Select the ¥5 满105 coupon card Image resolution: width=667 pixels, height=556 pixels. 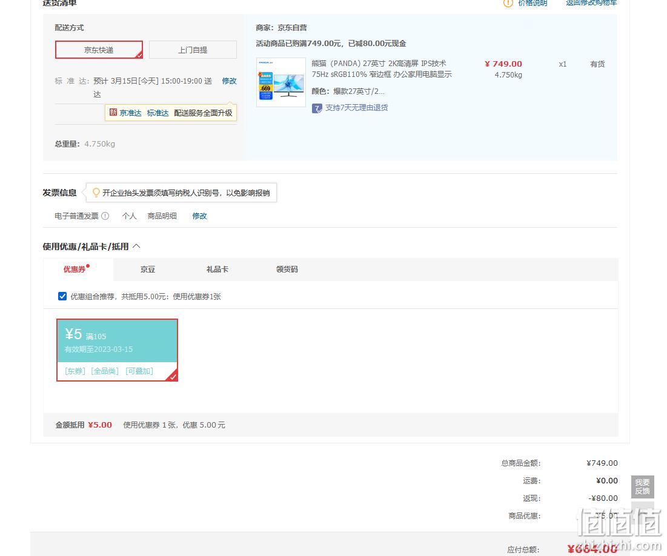[117, 349]
